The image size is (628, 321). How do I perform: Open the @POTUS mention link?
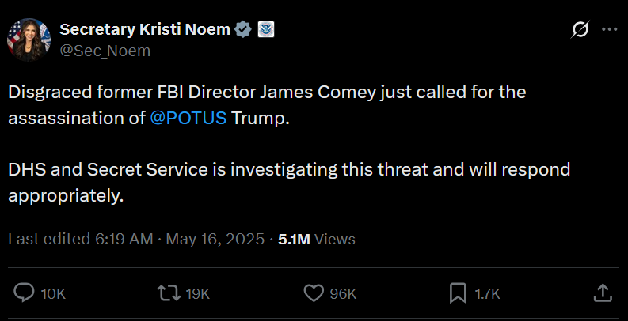point(188,119)
